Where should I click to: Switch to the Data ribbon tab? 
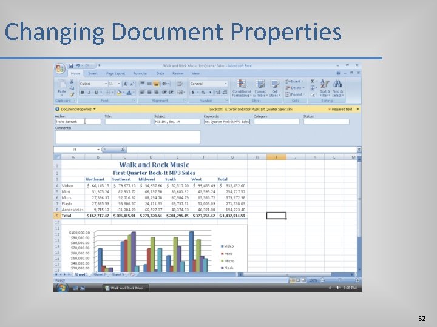[160, 73]
